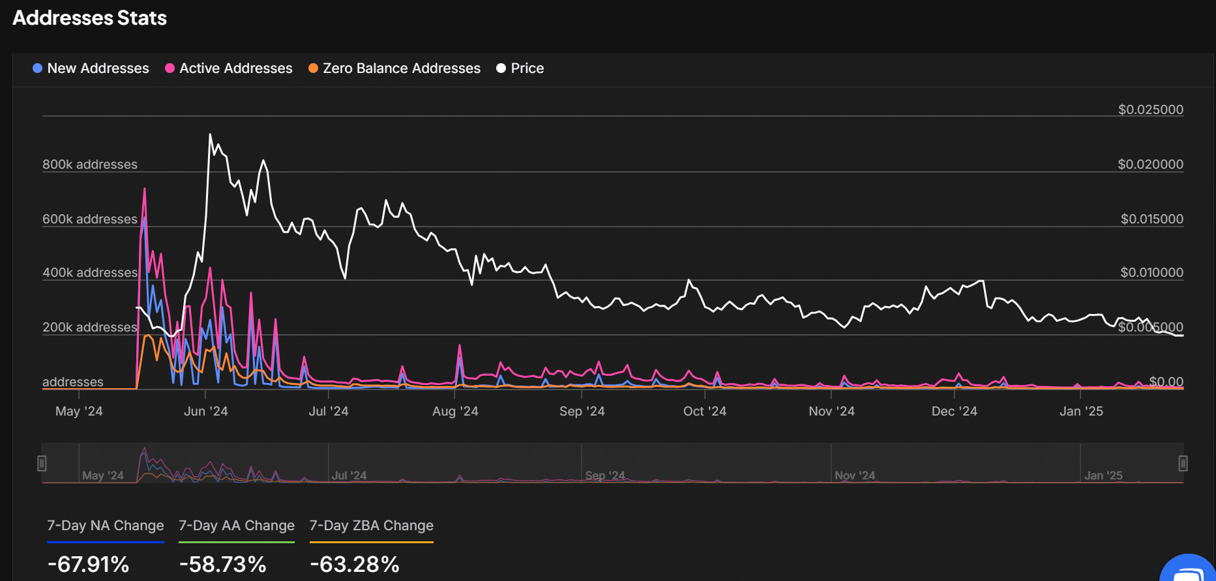Click the Addresses Stats heading

pyautogui.click(x=90, y=18)
